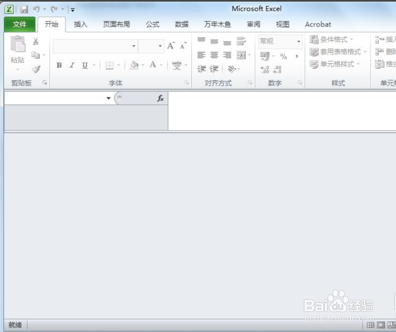Open the font size dropdown
396x332 pixels.
pyautogui.click(x=160, y=46)
